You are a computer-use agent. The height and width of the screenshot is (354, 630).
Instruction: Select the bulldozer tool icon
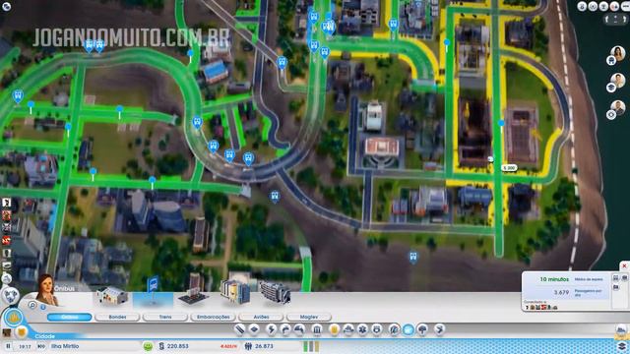pyautogui.click(x=440, y=329)
